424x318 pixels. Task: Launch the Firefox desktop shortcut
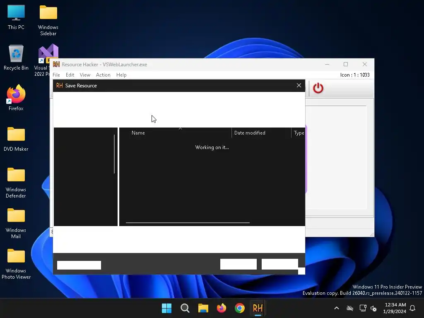[16, 98]
